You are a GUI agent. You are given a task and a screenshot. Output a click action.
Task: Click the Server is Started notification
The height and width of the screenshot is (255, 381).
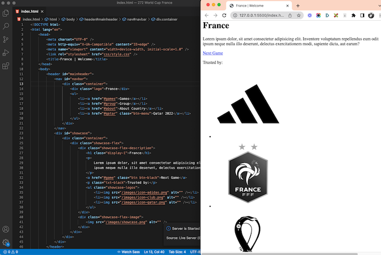[182, 233]
